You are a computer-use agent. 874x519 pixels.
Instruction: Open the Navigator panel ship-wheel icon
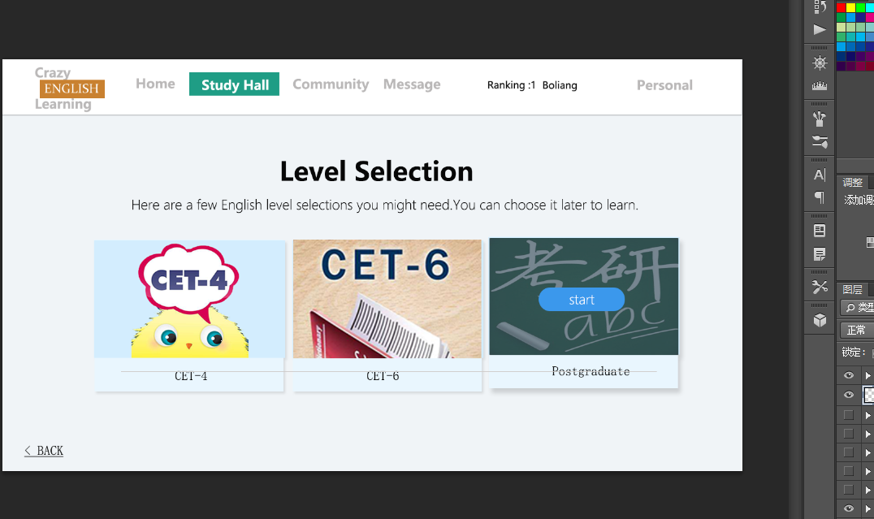(820, 63)
